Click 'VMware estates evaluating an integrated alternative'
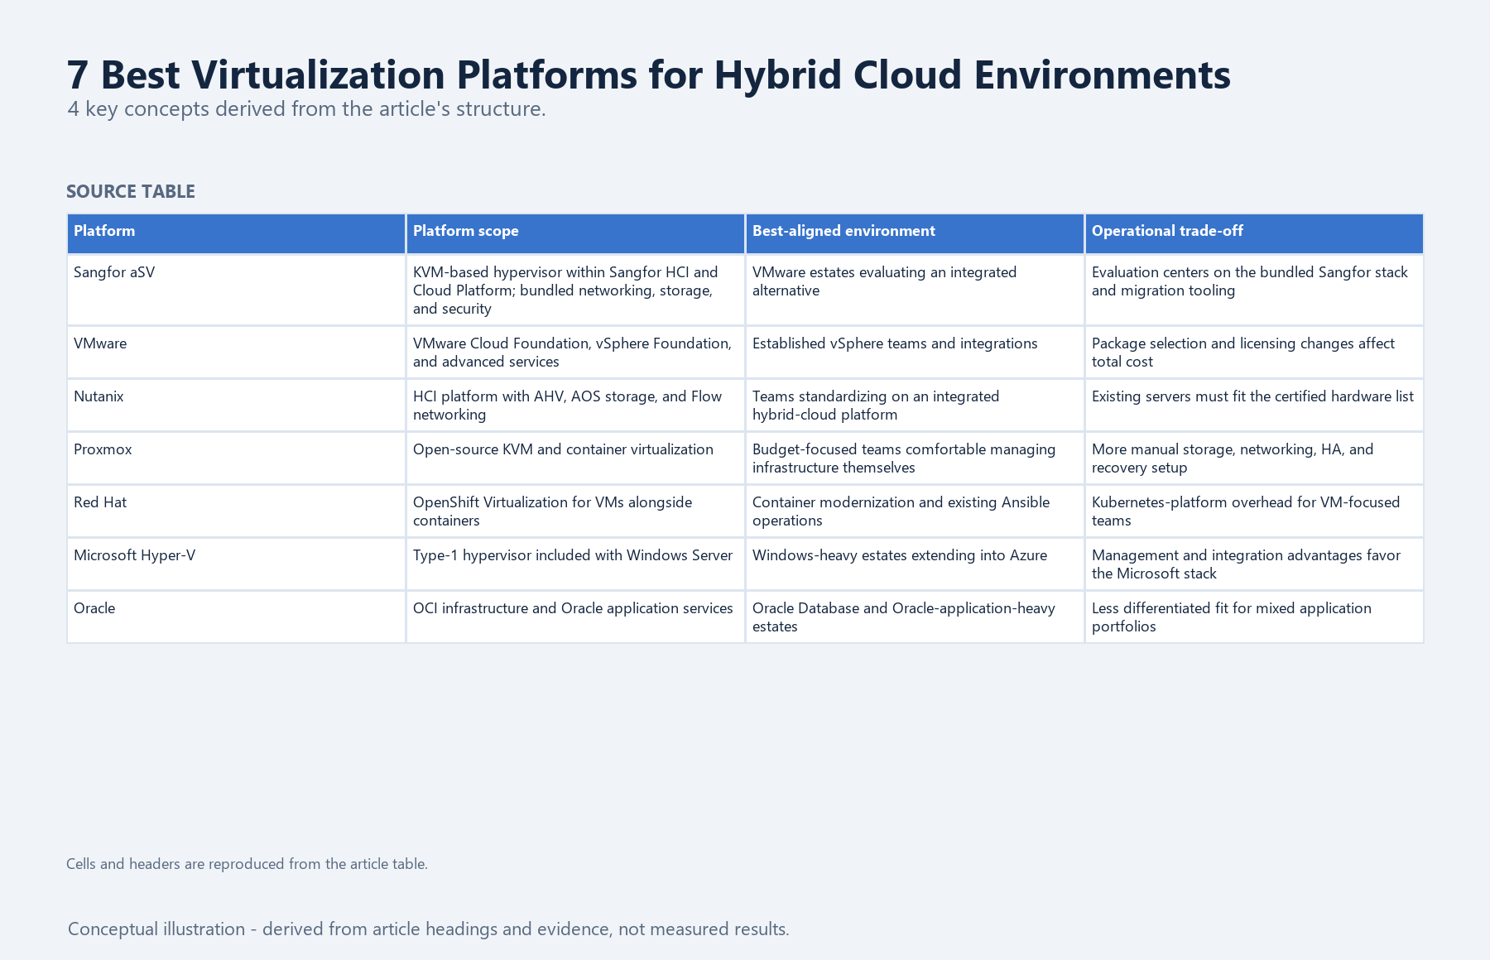 point(915,290)
